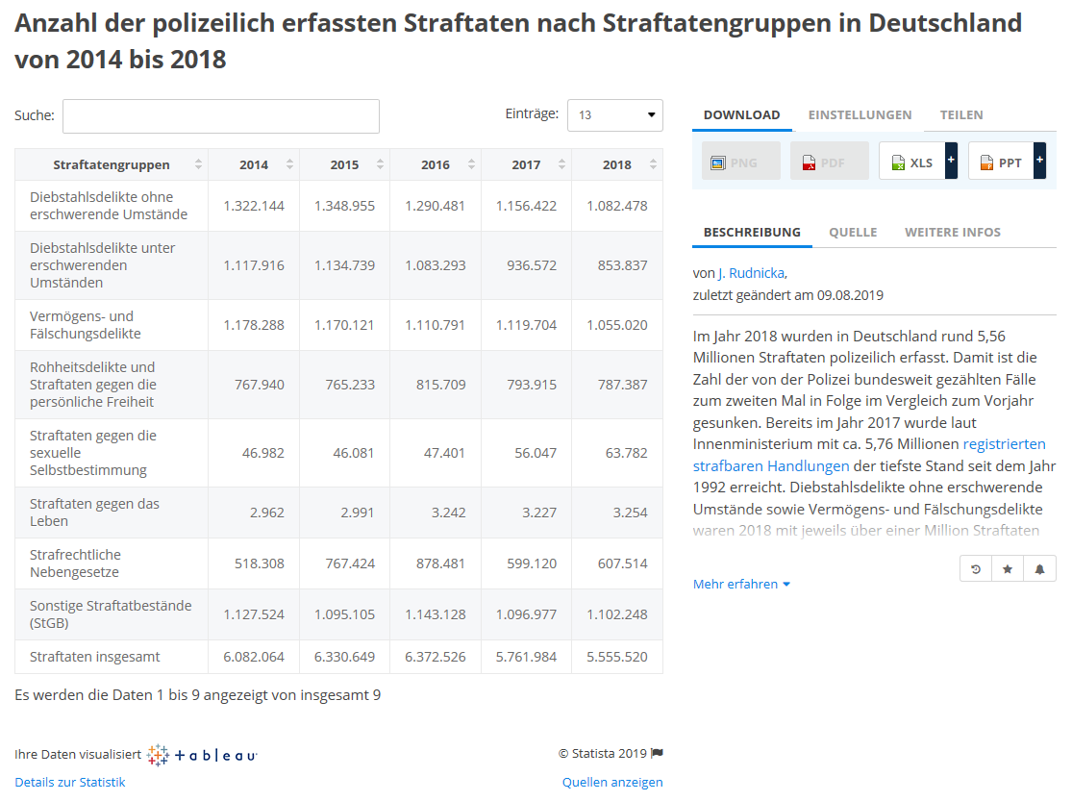Sort table by Straftatengruppen column

click(x=112, y=164)
